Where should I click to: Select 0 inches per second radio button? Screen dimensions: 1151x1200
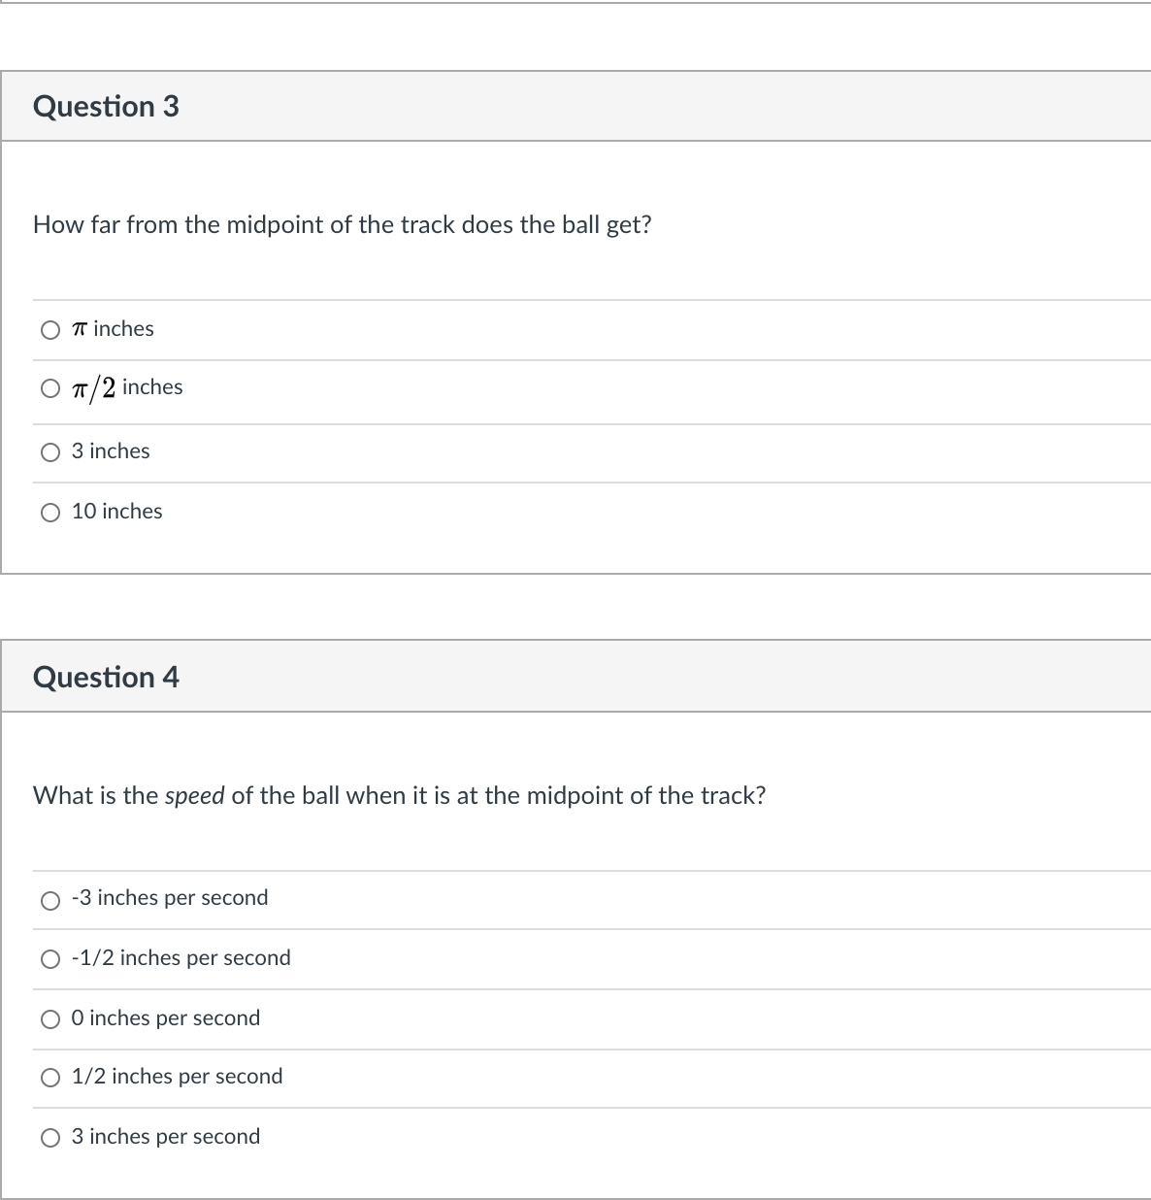[50, 1019]
